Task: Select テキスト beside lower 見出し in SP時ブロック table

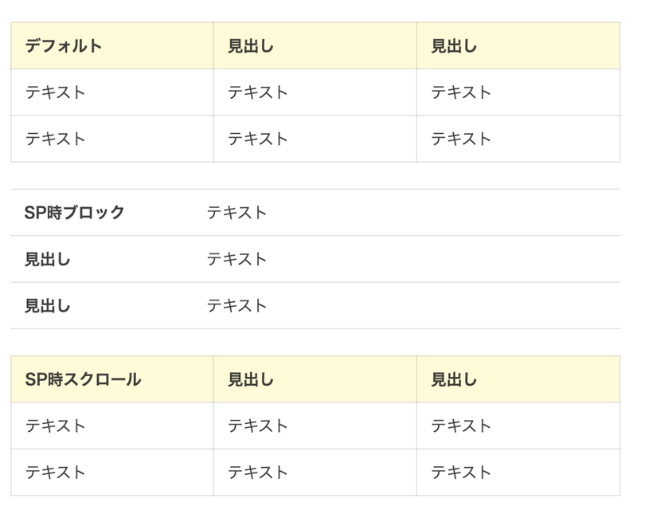Action: pyautogui.click(x=236, y=305)
